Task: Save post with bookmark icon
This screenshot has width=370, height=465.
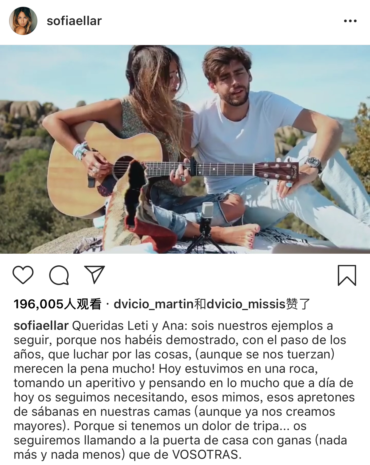Action: point(347,275)
